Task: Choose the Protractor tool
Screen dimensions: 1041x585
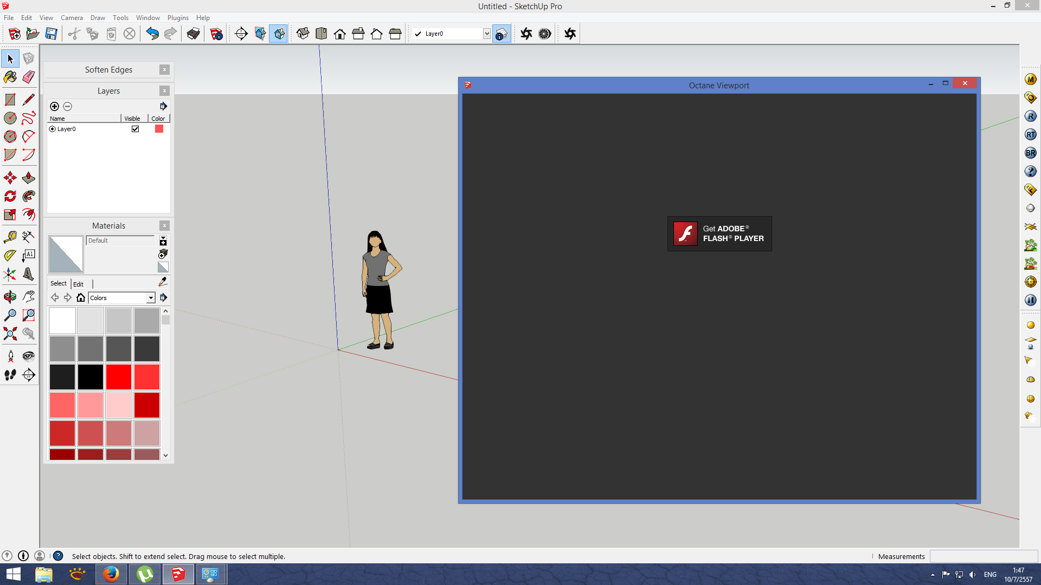Action: (x=10, y=256)
